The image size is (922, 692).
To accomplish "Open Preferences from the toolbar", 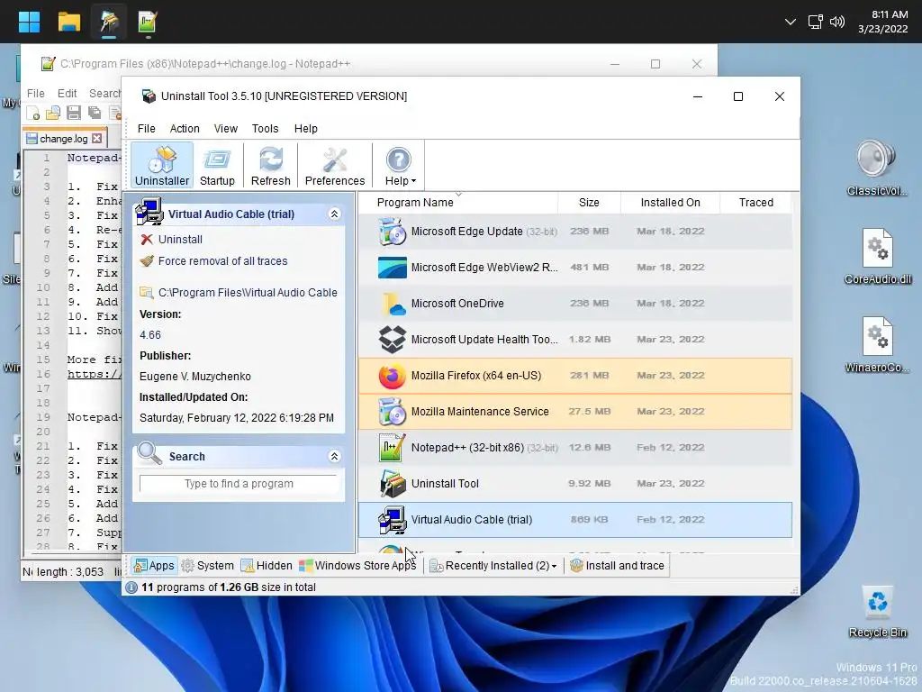I will coord(335,166).
